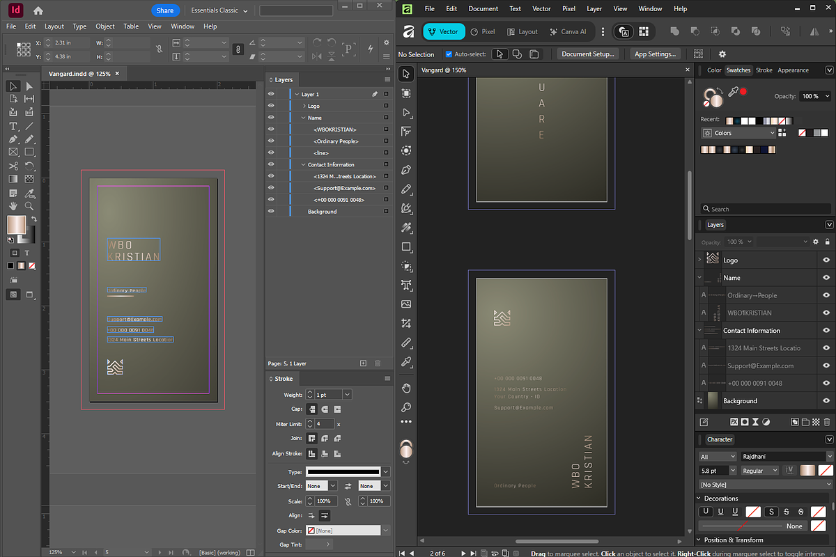
Task: Switch to Affinity Color tab
Action: click(715, 70)
